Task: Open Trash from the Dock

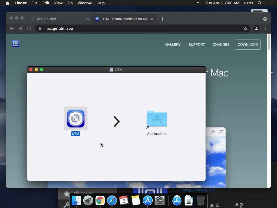Action: click(x=200, y=201)
